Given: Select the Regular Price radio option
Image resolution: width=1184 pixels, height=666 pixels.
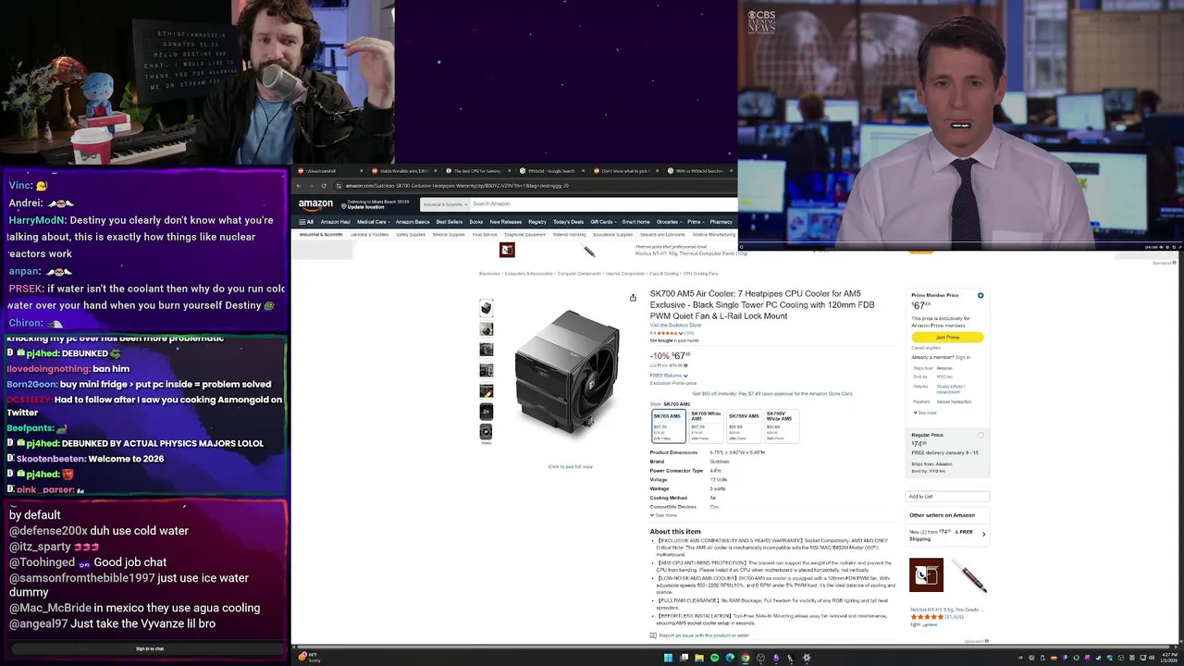Looking at the screenshot, I should pos(980,436).
